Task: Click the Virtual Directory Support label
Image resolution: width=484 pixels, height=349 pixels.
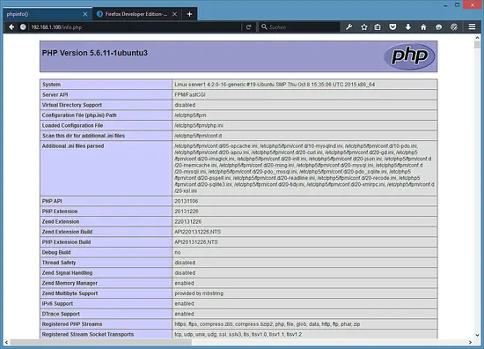Action: (x=72, y=105)
